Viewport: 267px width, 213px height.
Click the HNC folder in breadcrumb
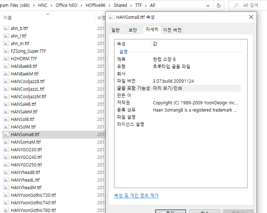(43, 5)
